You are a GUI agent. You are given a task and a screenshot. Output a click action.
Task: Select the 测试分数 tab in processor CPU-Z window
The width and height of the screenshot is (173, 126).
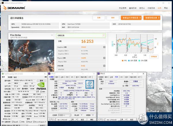(x=84, y=77)
